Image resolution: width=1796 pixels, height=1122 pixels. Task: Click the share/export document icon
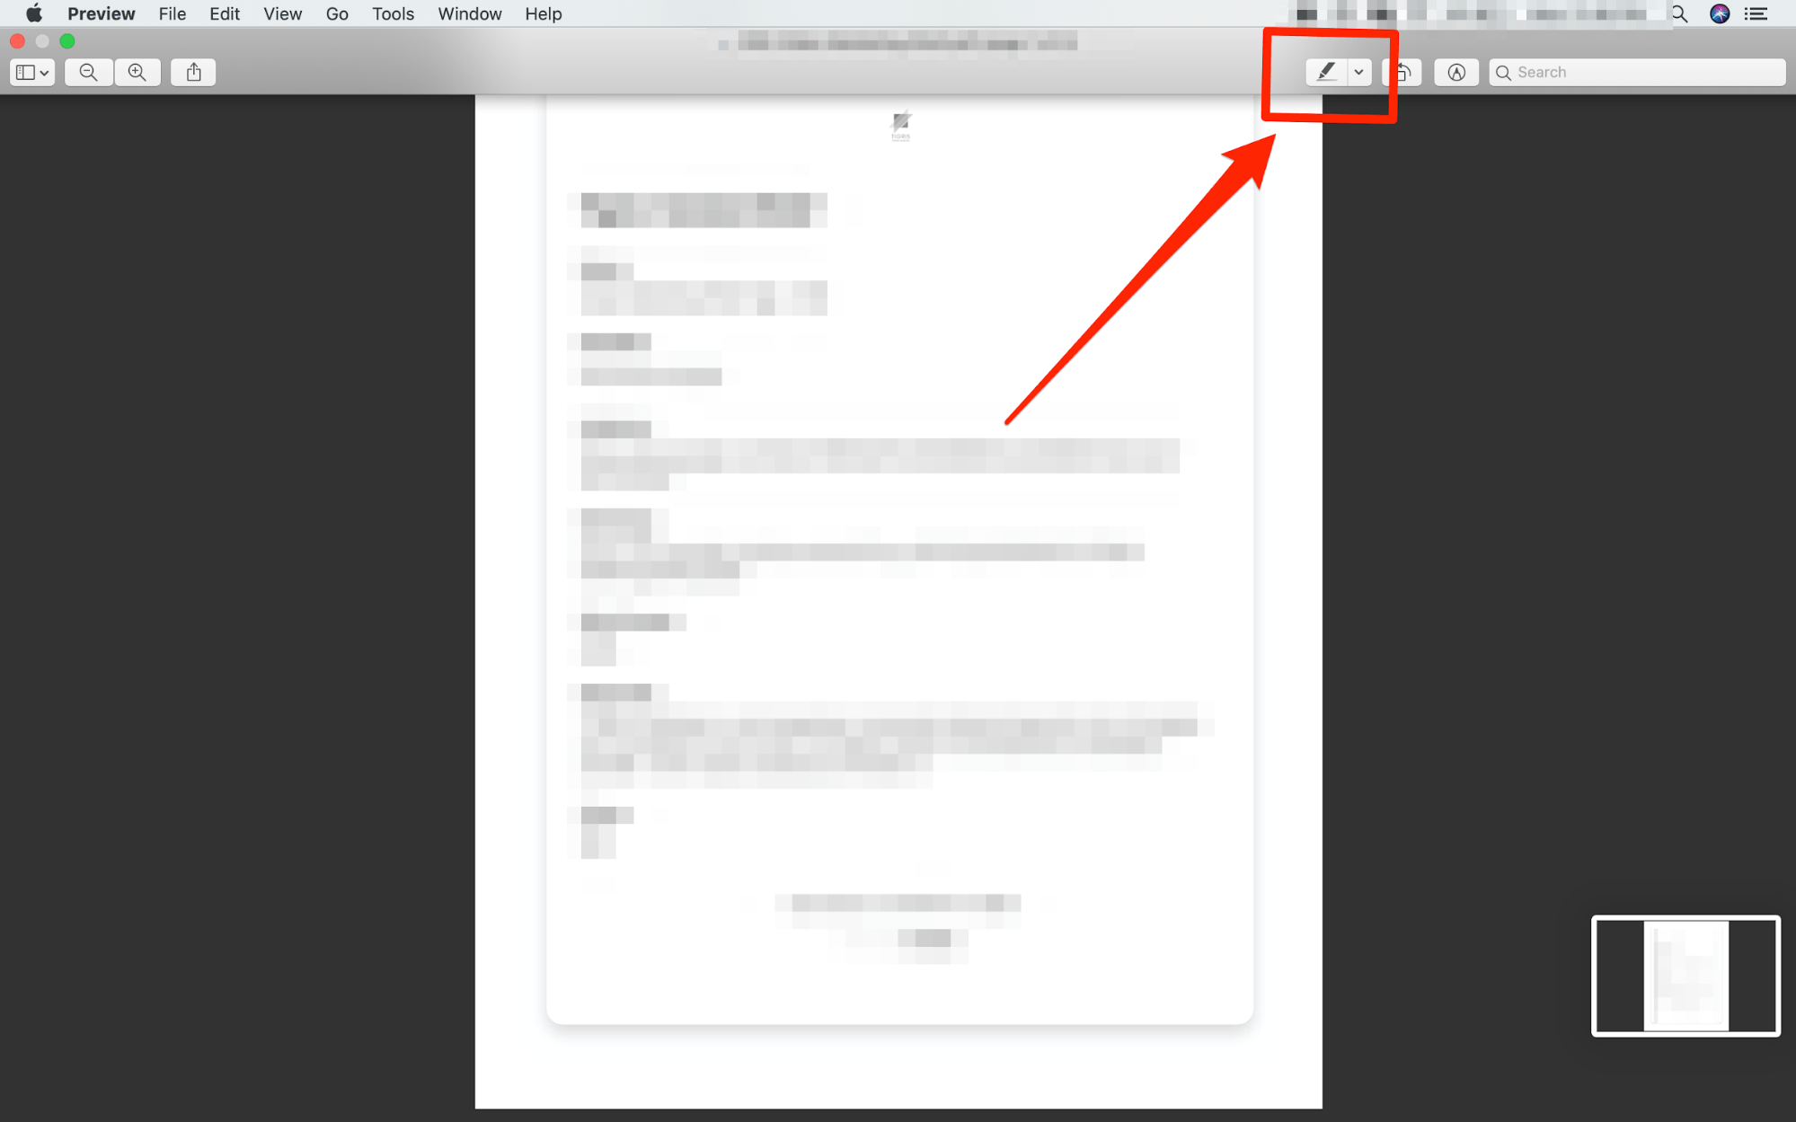coord(192,71)
